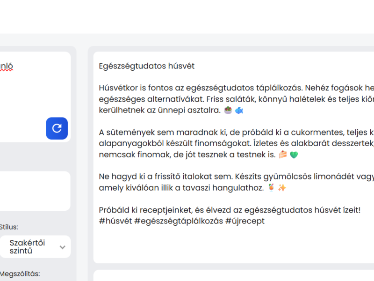Expand the "Szakértői szintű" selector chevron

[63, 247]
